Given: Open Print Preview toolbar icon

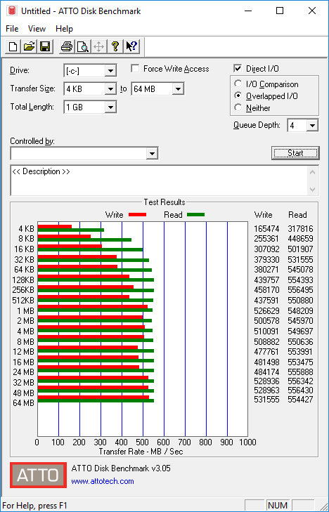Looking at the screenshot, I should pyautogui.click(x=83, y=46).
